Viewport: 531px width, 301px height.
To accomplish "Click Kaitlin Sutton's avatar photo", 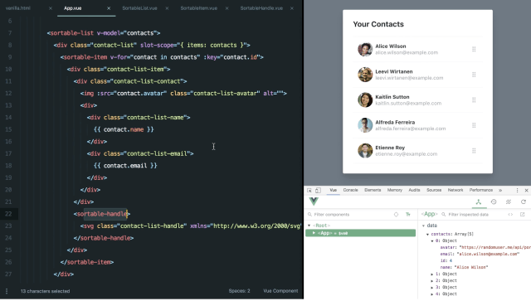I will 365,100.
